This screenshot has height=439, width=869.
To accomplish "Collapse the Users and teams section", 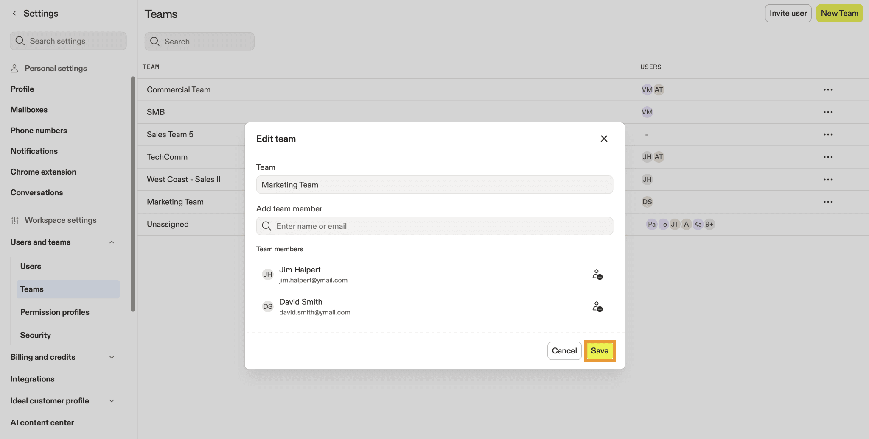I will [x=112, y=242].
